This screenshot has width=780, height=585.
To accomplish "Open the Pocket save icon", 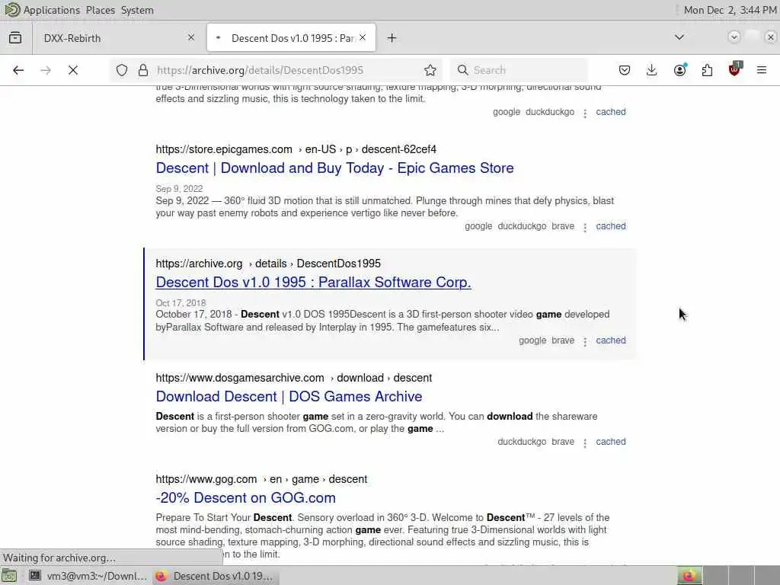I will (x=625, y=70).
